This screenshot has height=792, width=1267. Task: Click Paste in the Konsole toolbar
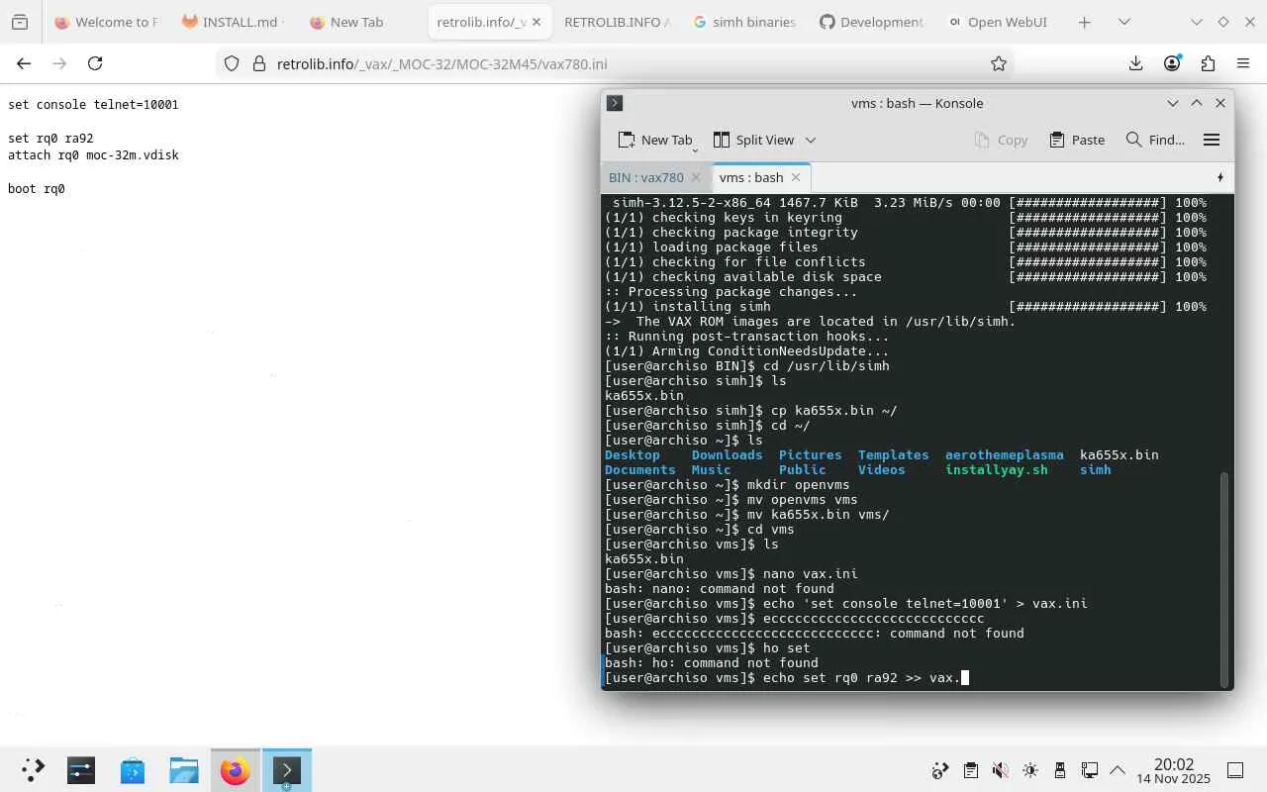(x=1077, y=140)
